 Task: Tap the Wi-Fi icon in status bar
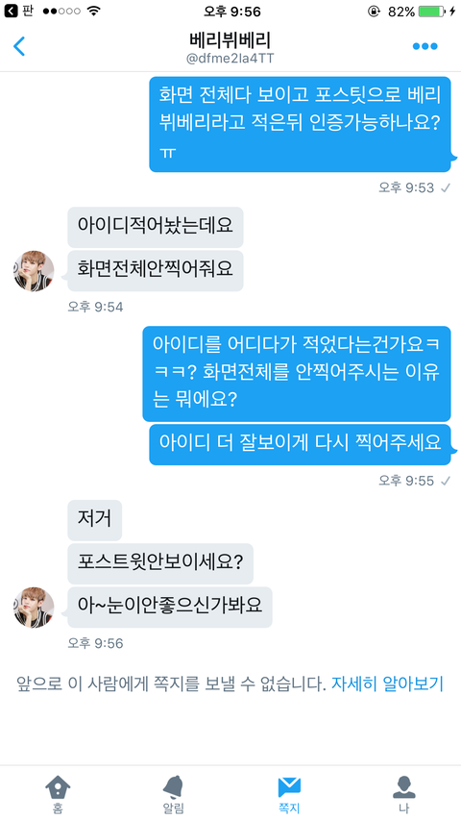point(94,11)
